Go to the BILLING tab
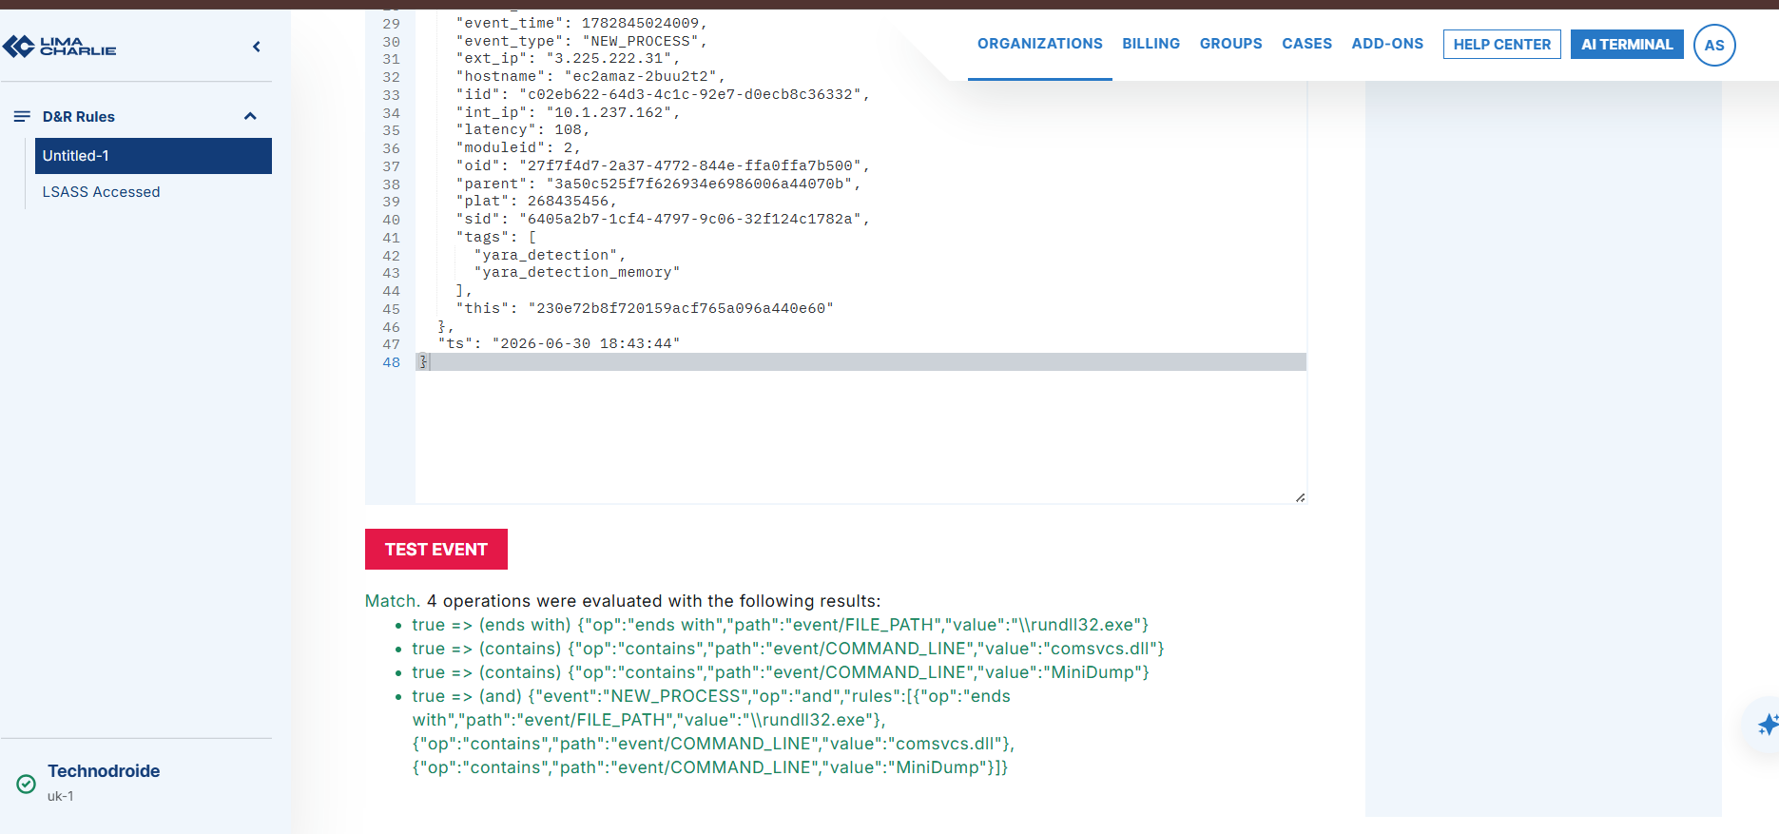Viewport: 1779px width, 834px height. [1151, 44]
